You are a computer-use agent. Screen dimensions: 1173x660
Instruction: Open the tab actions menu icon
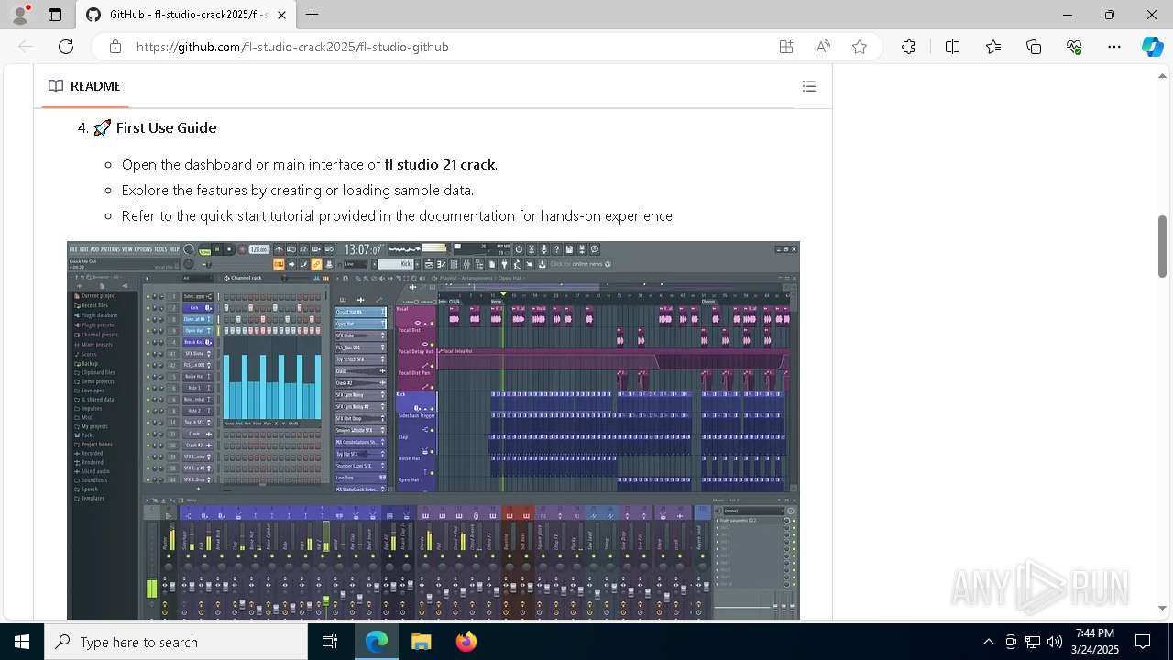(x=55, y=15)
